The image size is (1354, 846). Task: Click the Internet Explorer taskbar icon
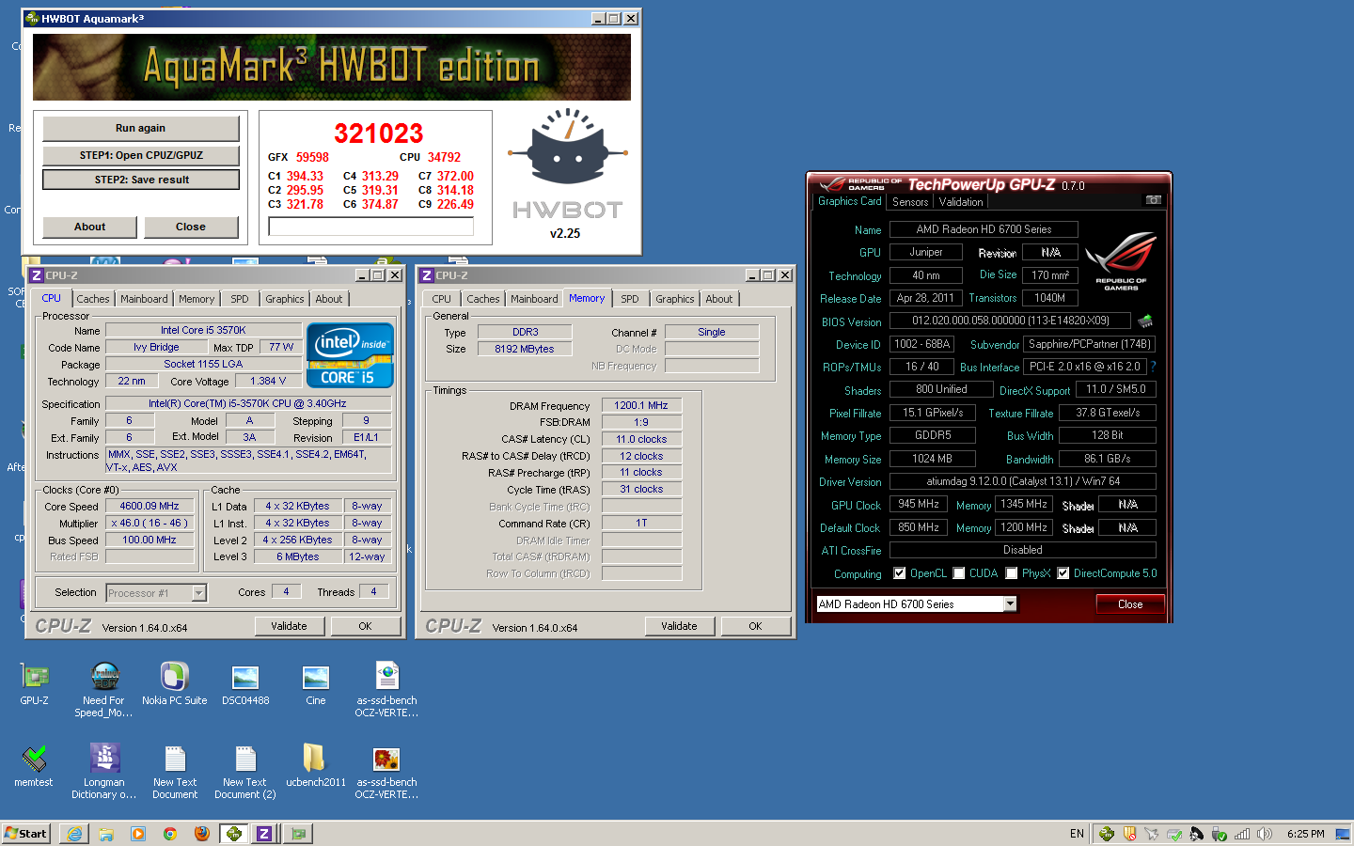pos(74,834)
